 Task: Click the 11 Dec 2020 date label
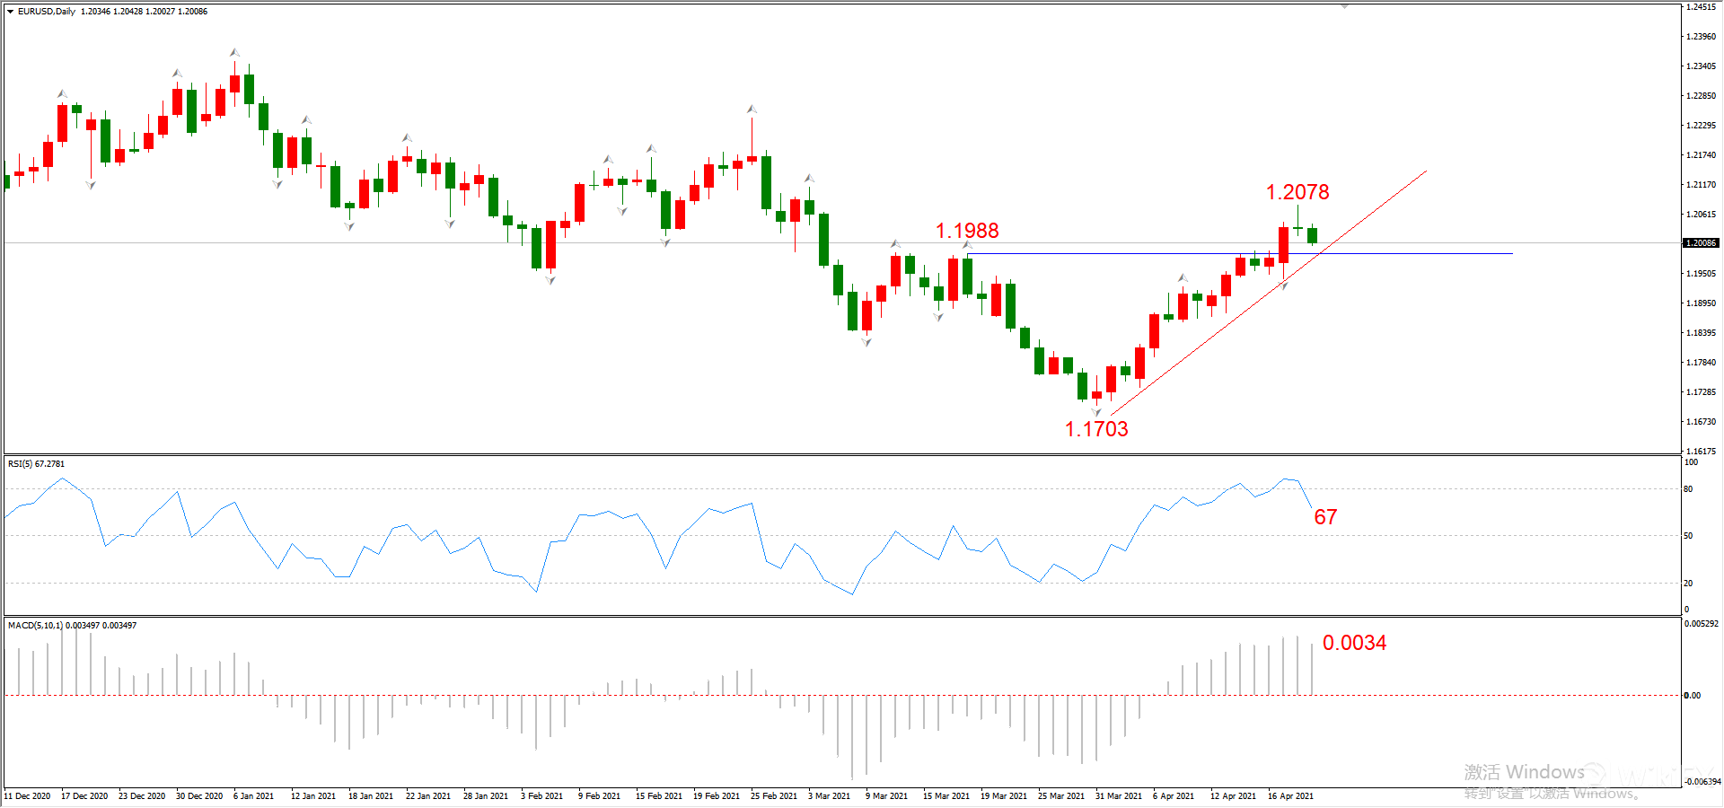tap(27, 796)
